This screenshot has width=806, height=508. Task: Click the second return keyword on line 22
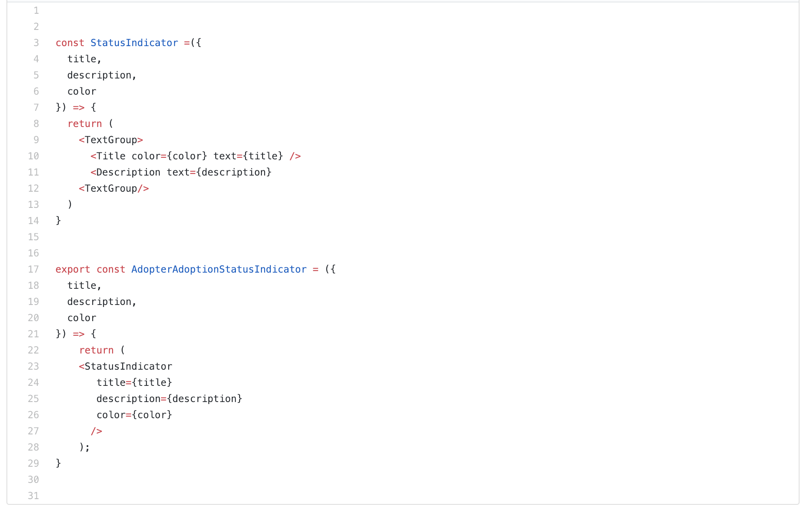96,350
